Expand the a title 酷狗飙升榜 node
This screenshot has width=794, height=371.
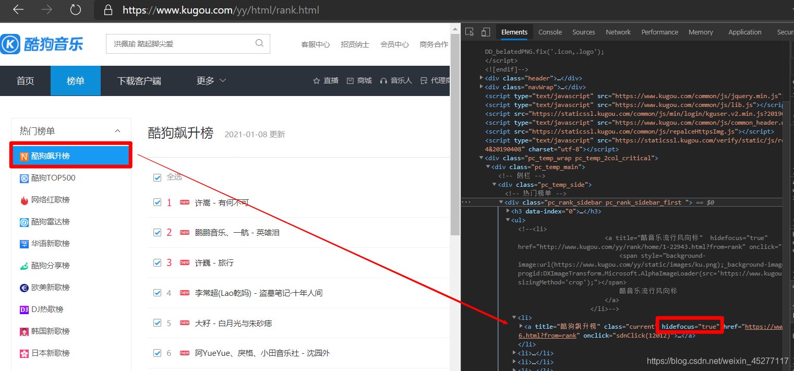[521, 326]
